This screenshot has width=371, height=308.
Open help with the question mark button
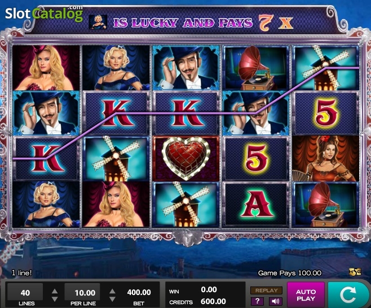pos(258,301)
